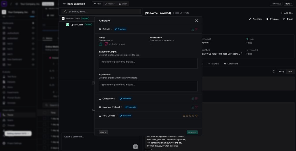The width and height of the screenshot is (296, 151).
Task: Click the Evaluate play action
Action: [x=272, y=19]
